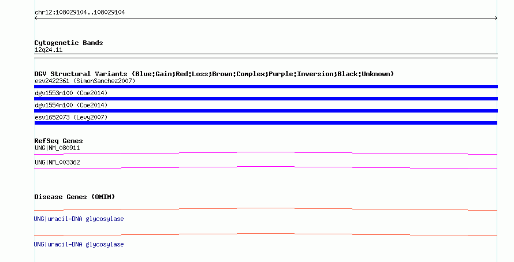Screen dimensions: 514x262
Task: Click the chr12:108029104..108029104 coordinate label
Action: click(x=80, y=12)
